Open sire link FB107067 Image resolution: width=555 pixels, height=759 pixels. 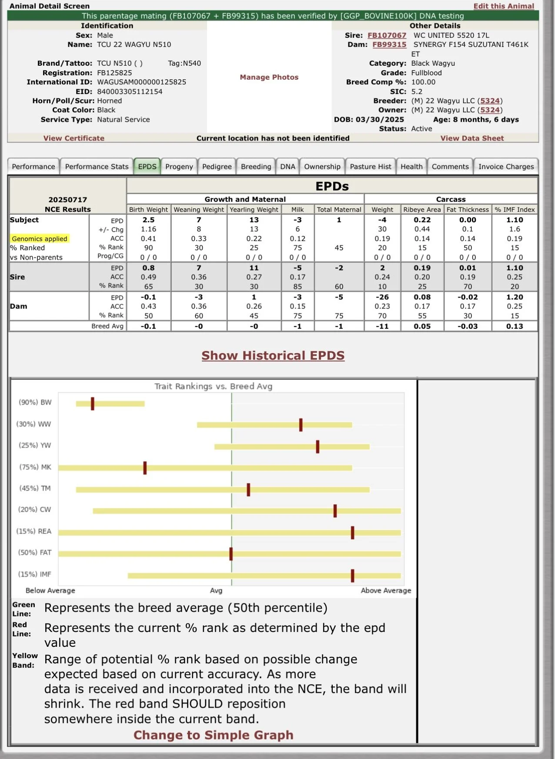pos(387,35)
